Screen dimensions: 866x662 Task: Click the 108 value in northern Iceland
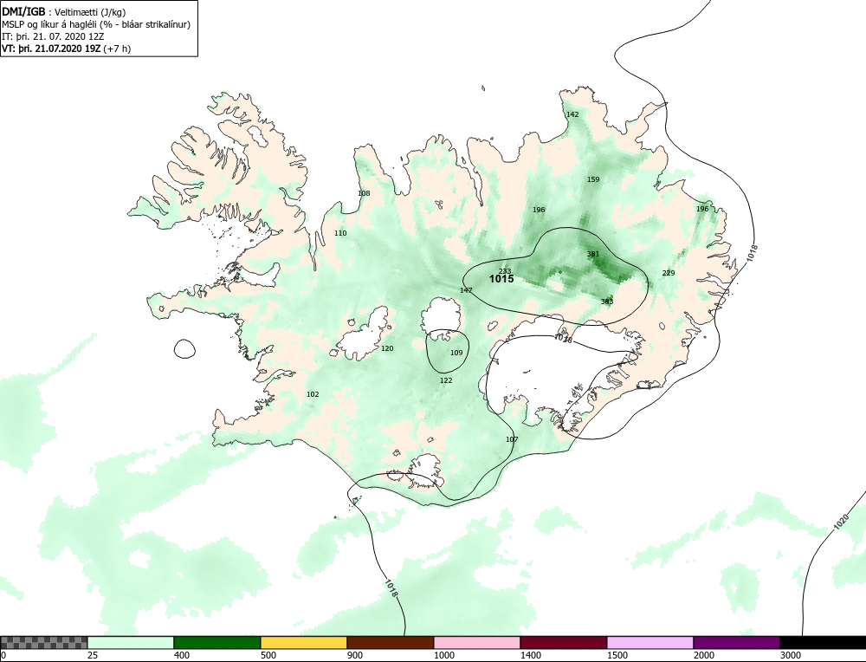pos(364,193)
